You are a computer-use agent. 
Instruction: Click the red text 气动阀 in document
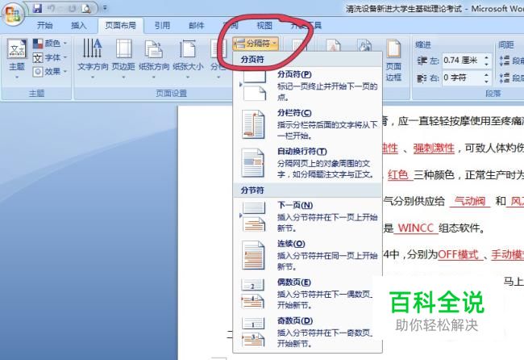[x=470, y=201]
